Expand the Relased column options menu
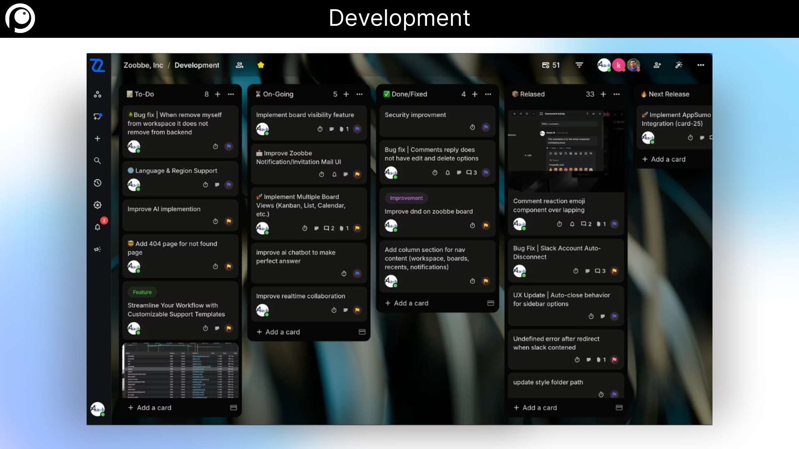799x449 pixels. coord(617,94)
